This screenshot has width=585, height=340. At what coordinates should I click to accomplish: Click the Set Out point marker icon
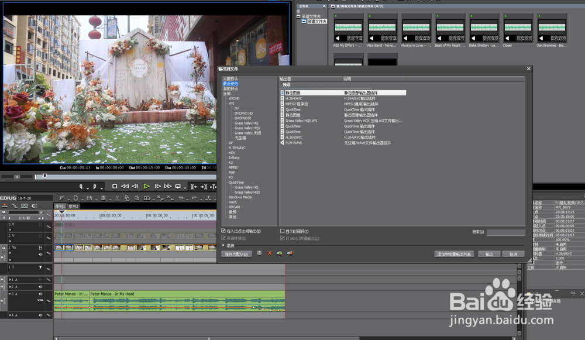click(x=95, y=186)
